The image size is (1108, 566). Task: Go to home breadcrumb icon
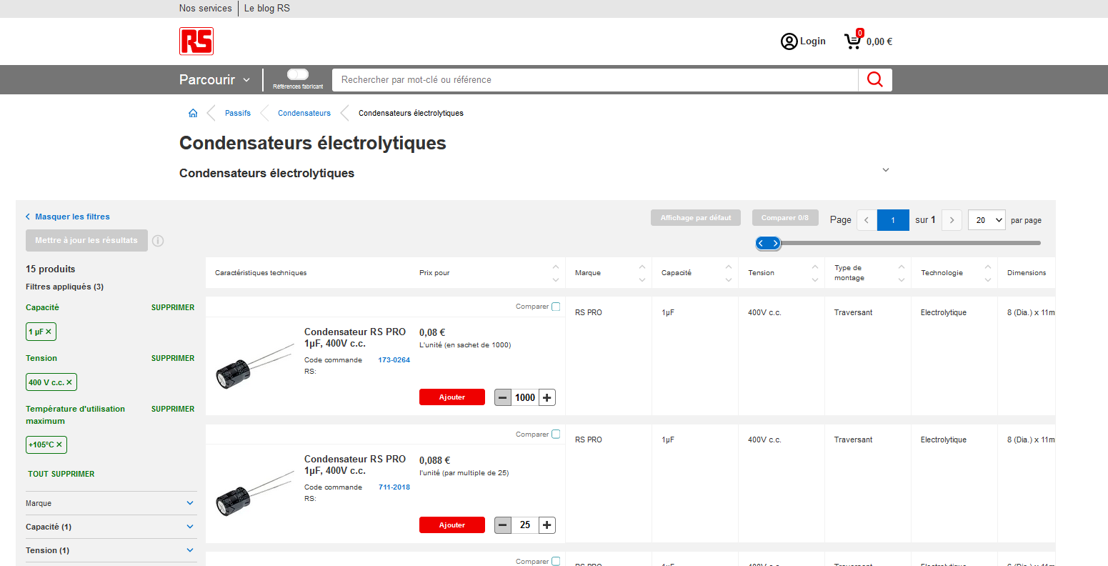coord(193,113)
